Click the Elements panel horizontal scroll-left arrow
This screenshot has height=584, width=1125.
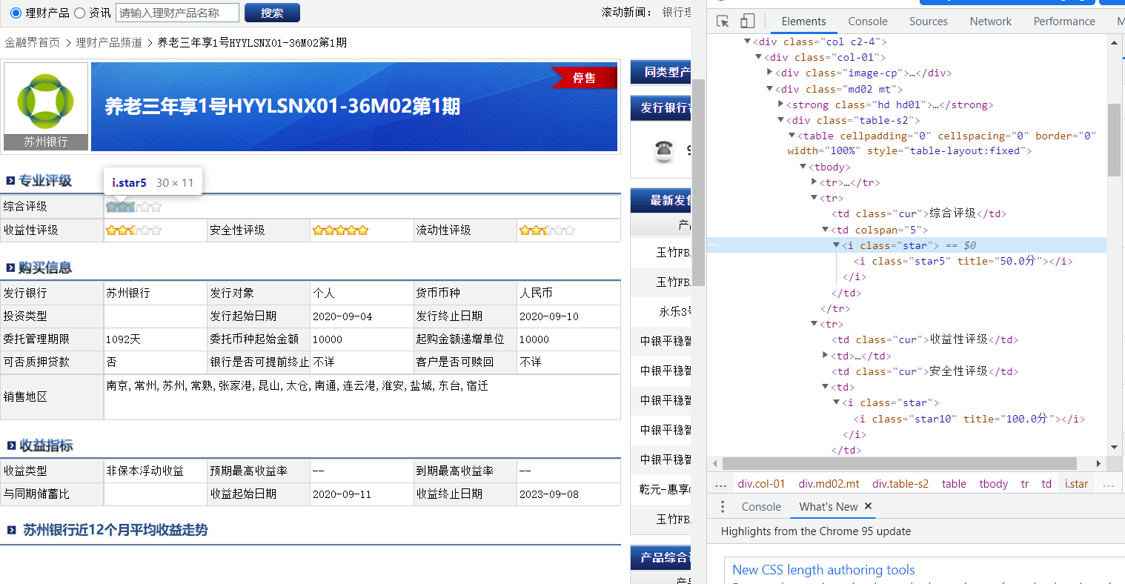(x=715, y=464)
